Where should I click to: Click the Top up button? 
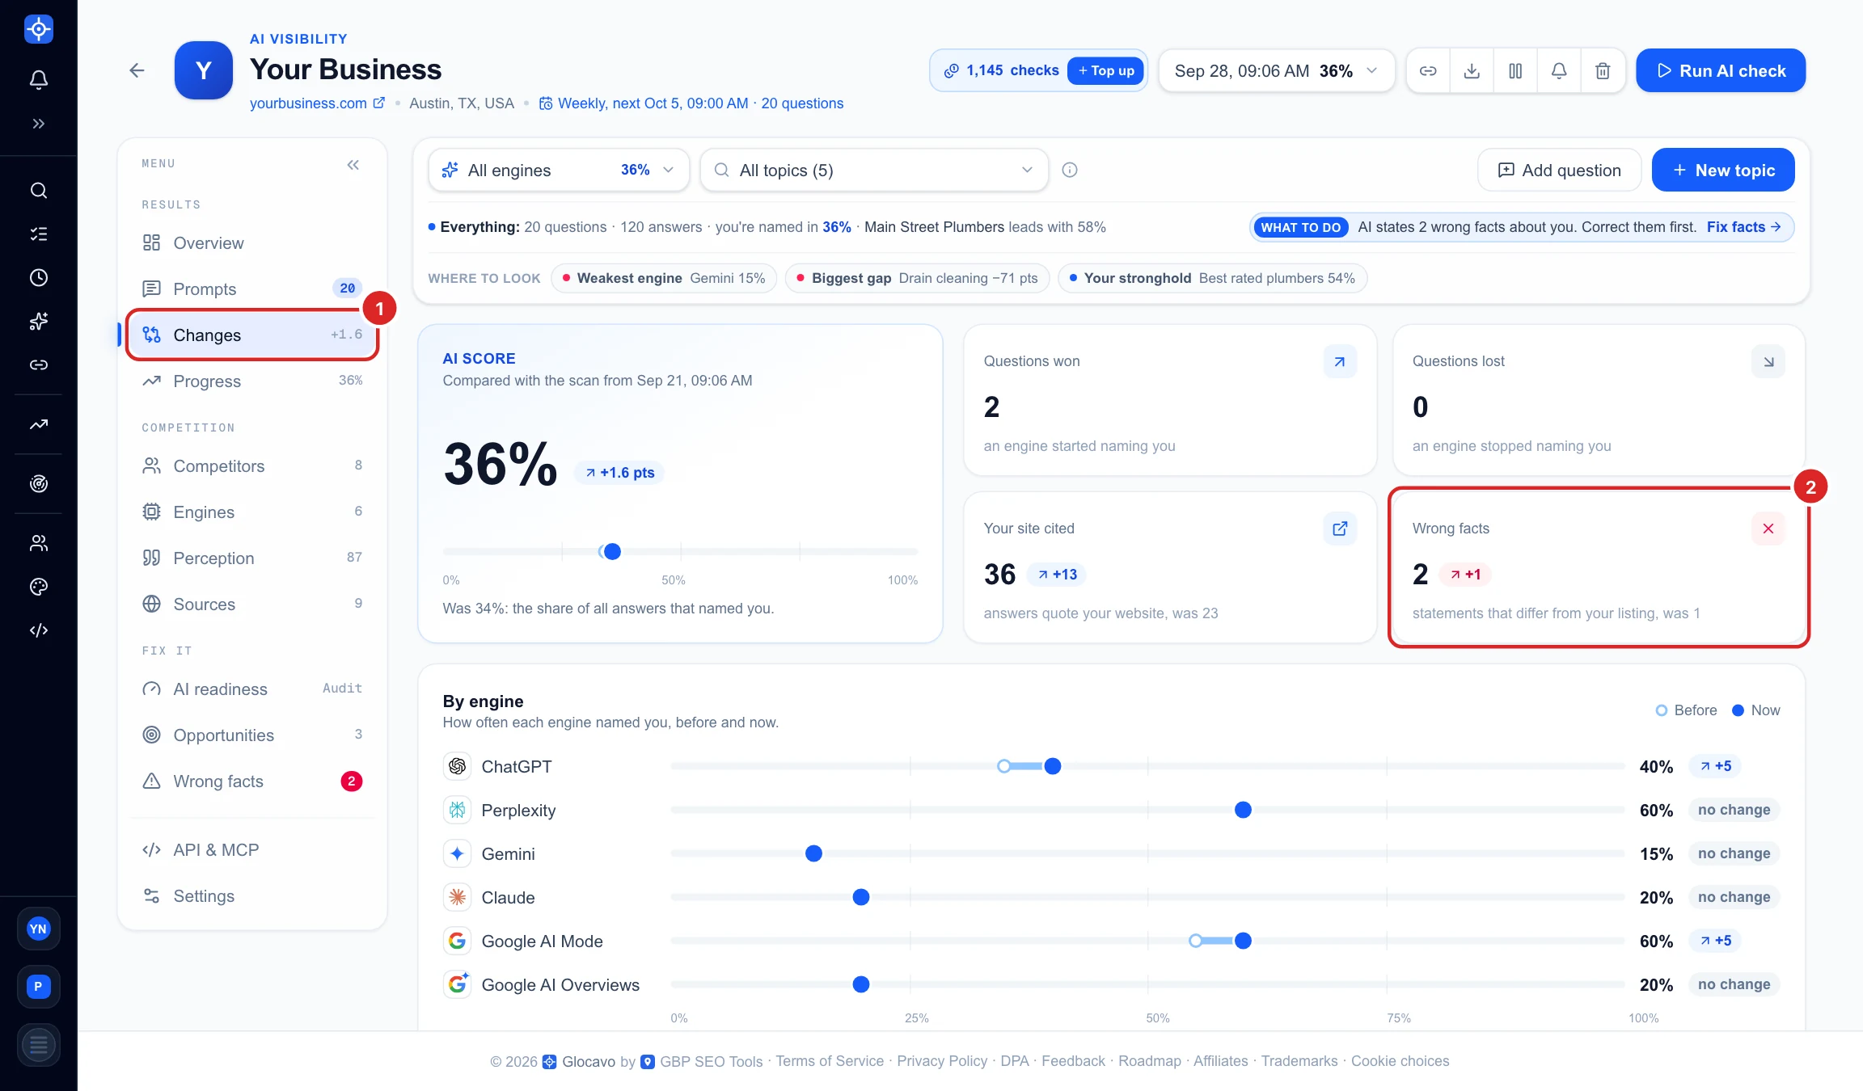click(x=1105, y=71)
